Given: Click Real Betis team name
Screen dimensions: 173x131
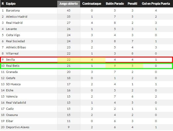Looking at the screenshot, I should 13,66.
